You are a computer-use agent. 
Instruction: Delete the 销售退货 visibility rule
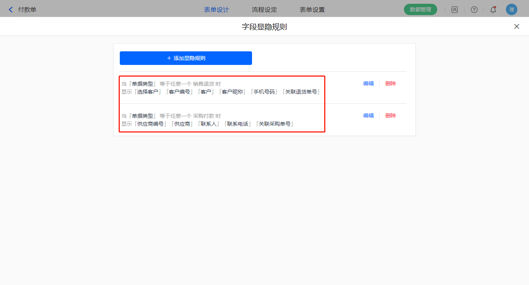coord(390,83)
